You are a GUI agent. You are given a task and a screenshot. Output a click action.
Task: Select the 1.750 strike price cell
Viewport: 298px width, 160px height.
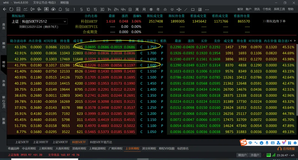[x=152, y=47]
